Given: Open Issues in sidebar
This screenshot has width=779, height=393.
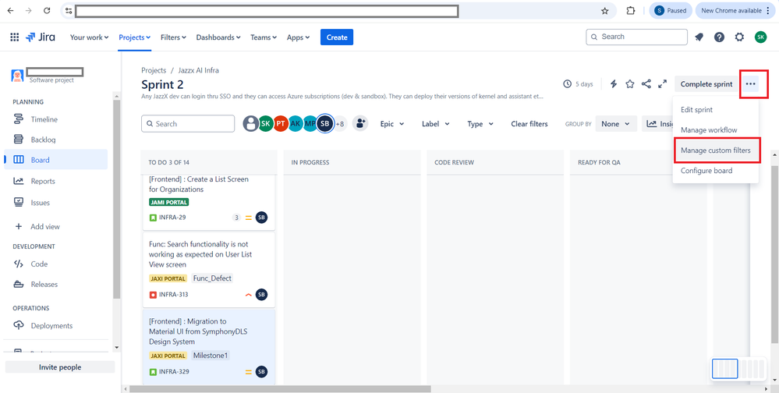Looking at the screenshot, I should (55, 203).
